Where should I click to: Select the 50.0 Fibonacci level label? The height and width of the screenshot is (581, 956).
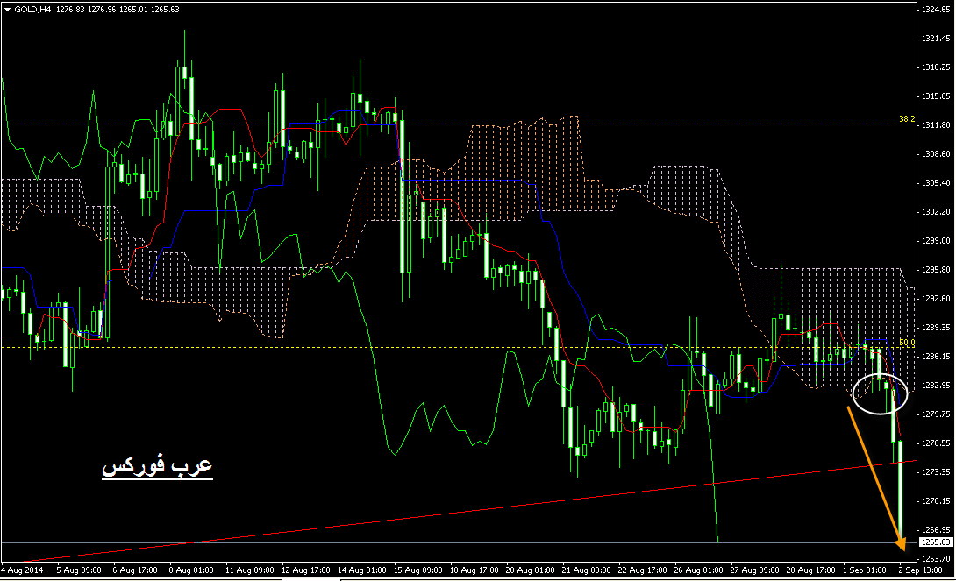(907, 343)
